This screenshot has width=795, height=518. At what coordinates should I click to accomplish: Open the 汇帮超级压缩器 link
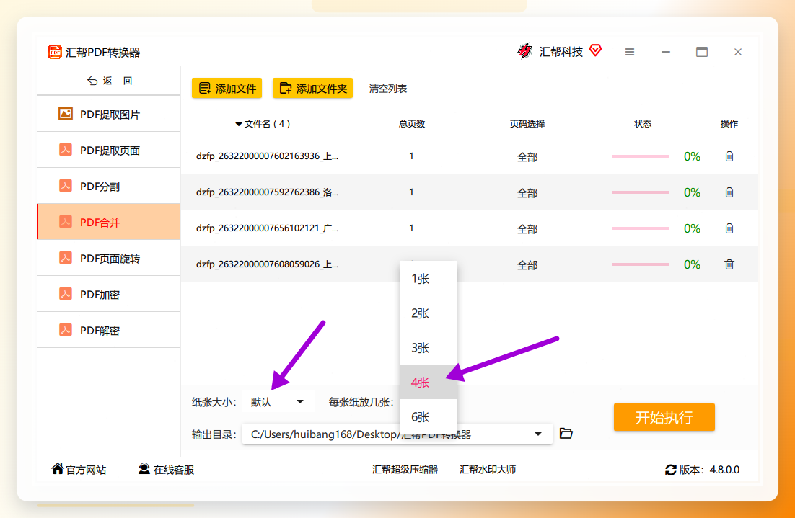405,470
